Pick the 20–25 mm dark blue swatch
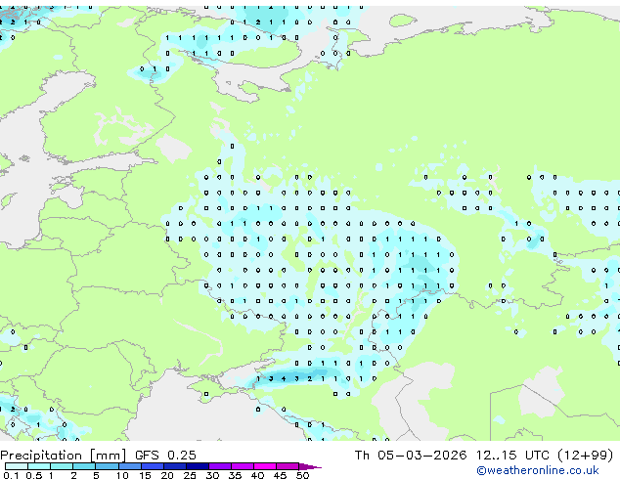Image resolution: width=620 pixels, height=479 pixels. pos(174,466)
